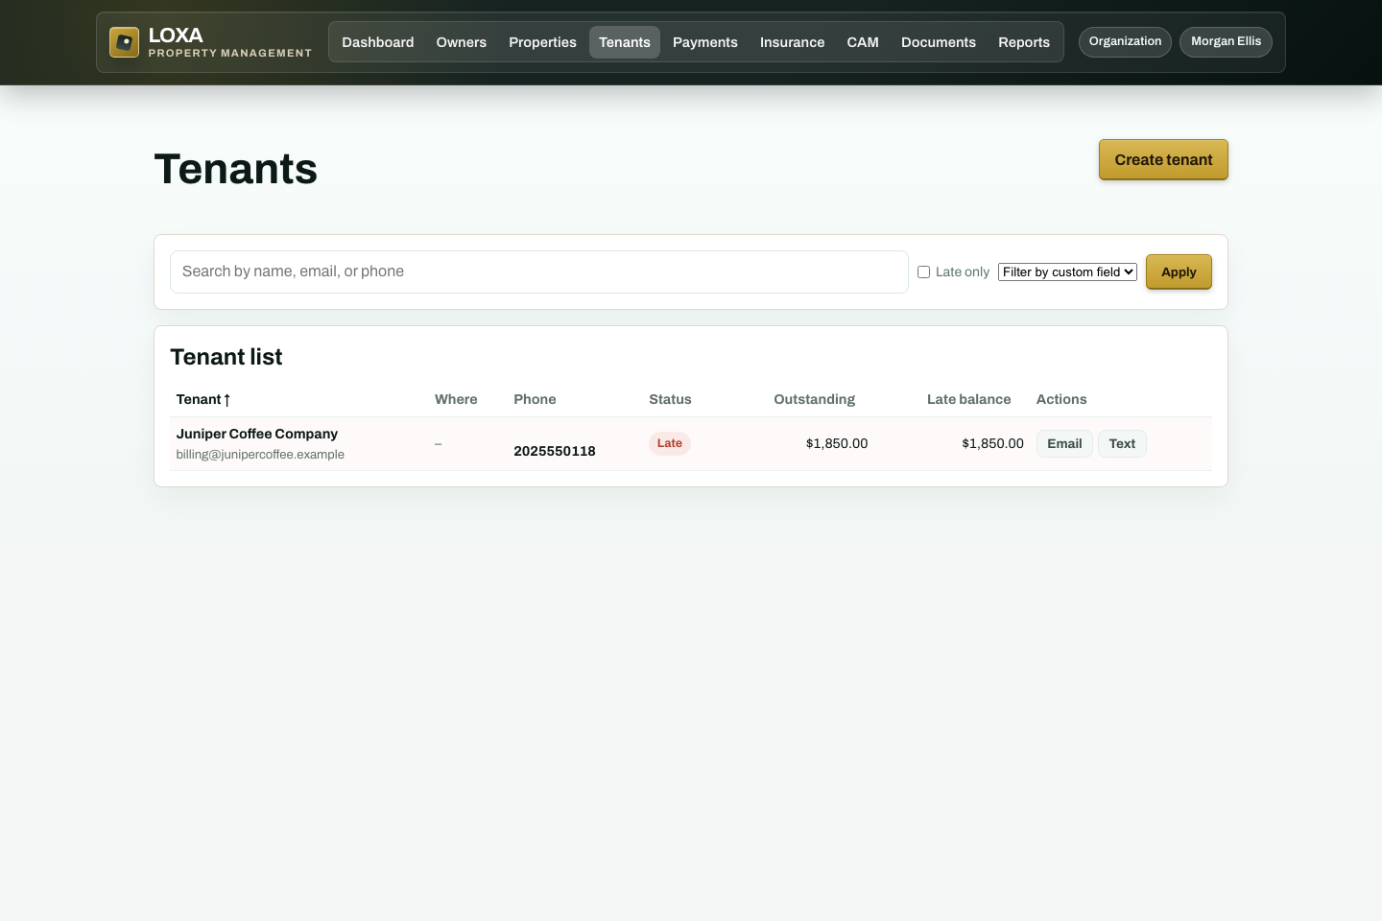
Task: Open Juniper Coffee Company tenant
Action: coord(257,434)
